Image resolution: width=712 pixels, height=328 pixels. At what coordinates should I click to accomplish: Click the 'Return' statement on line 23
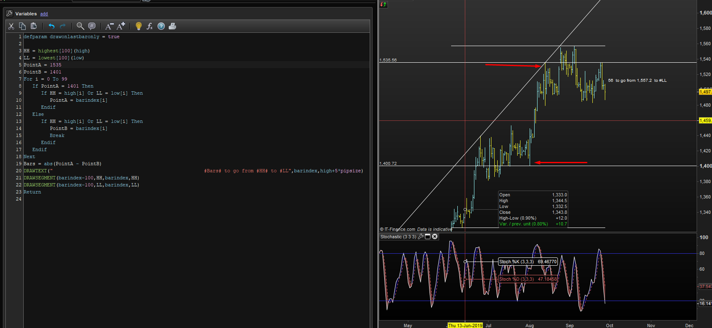(x=32, y=192)
